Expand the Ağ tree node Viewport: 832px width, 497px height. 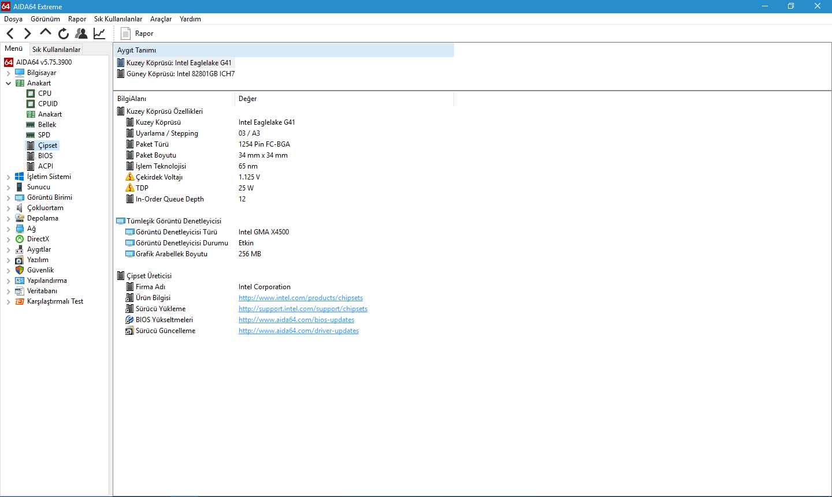pos(8,229)
